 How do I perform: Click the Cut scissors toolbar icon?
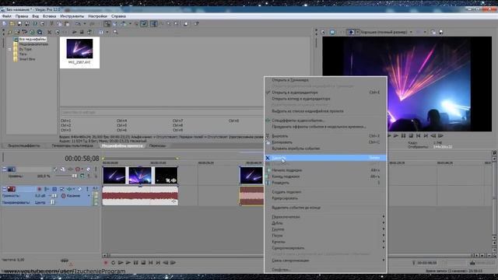[51, 24]
